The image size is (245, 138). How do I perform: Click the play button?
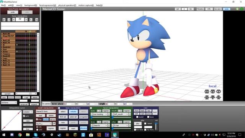(138, 123)
